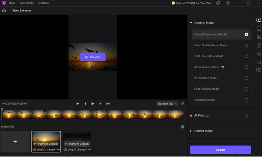Open the AI video sparkle sidebar icon
Viewport: 262px width, 157px height.
(259, 70)
